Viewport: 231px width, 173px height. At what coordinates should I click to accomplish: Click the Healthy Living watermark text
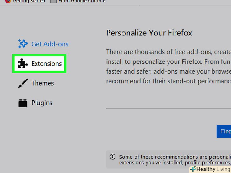coord(213,169)
